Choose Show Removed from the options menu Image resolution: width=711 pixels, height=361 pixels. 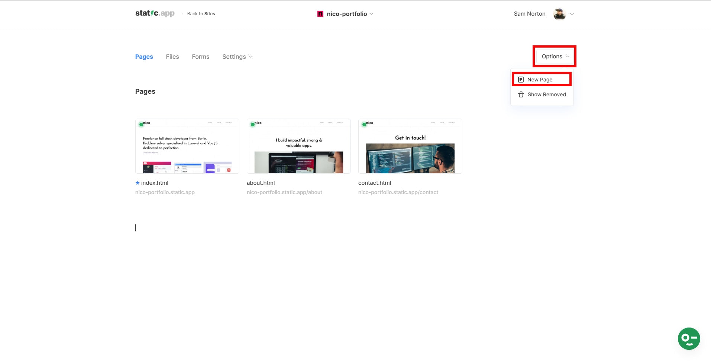546,94
